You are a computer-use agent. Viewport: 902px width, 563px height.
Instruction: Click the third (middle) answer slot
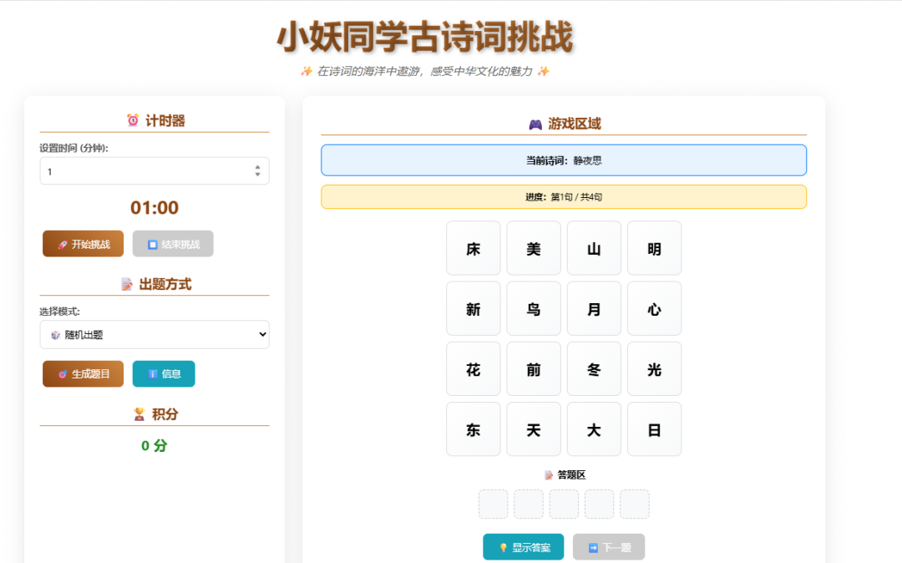(564, 505)
